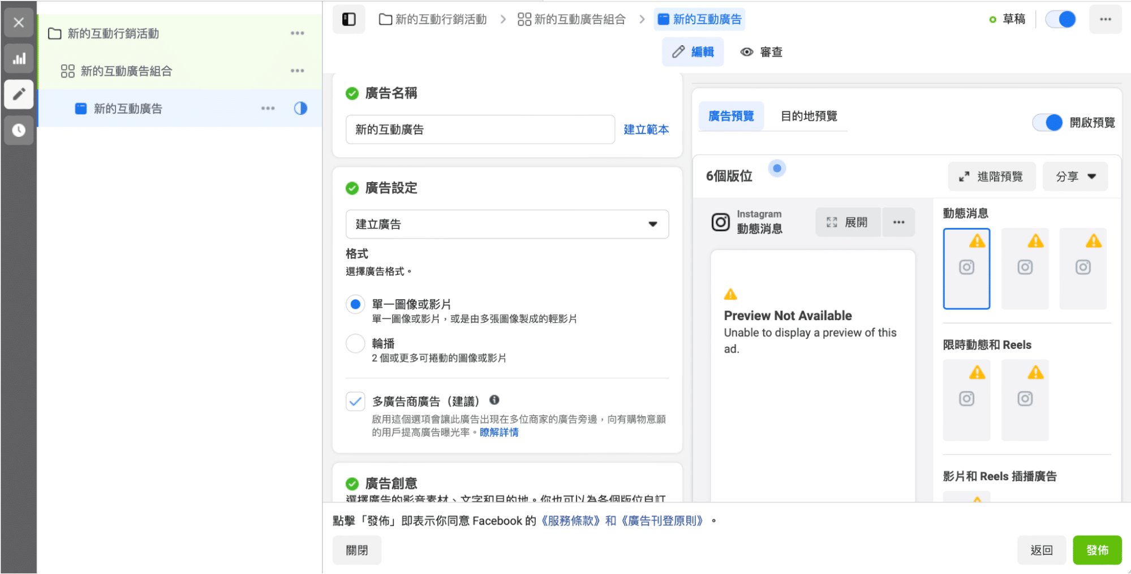Click the 建立範本 link
Screen dimensions: 1131x574
click(x=646, y=130)
